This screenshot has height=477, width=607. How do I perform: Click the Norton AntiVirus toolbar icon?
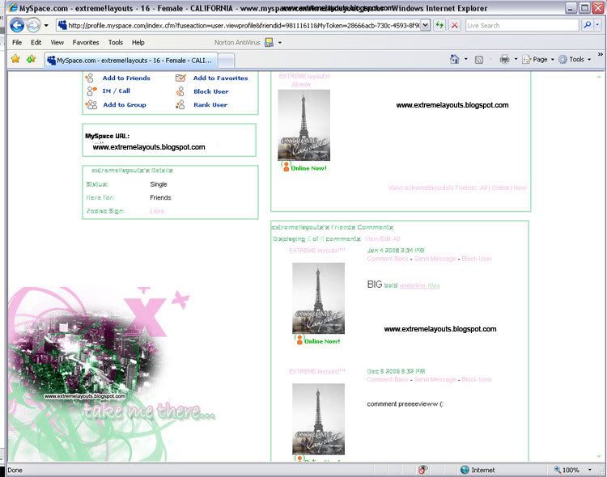tap(269, 43)
